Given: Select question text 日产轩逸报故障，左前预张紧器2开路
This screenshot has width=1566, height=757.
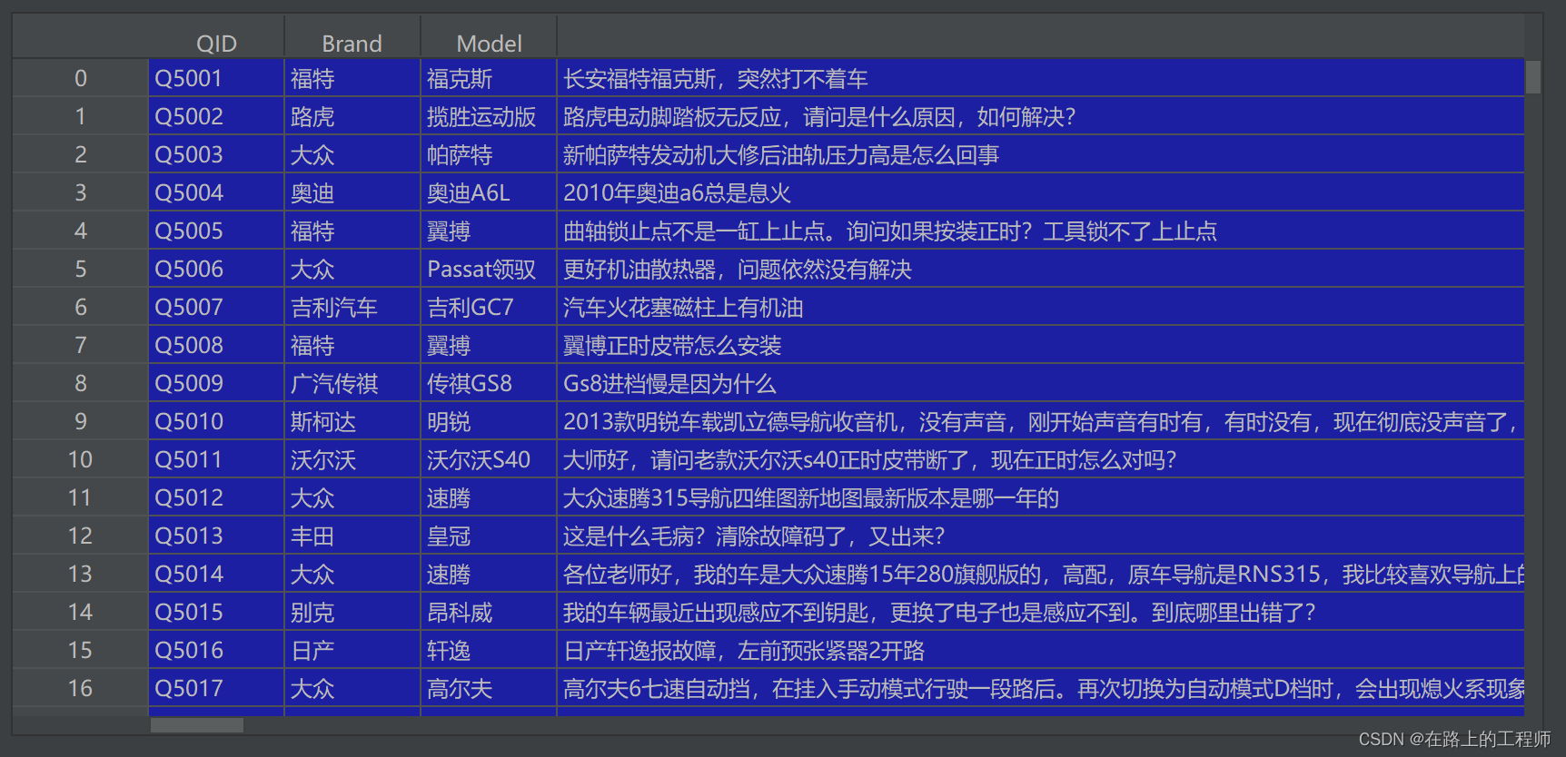Looking at the screenshot, I should tap(744, 651).
